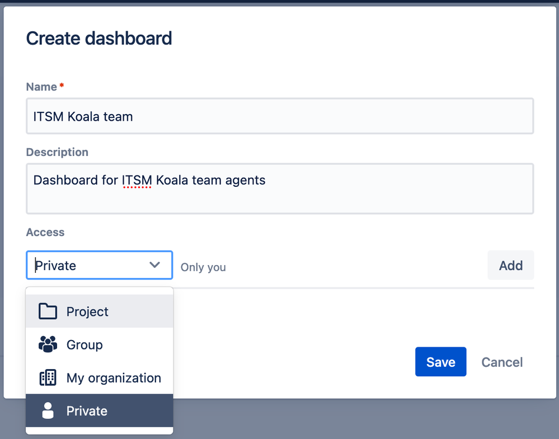
Task: Click into the Description text area
Action: click(280, 188)
